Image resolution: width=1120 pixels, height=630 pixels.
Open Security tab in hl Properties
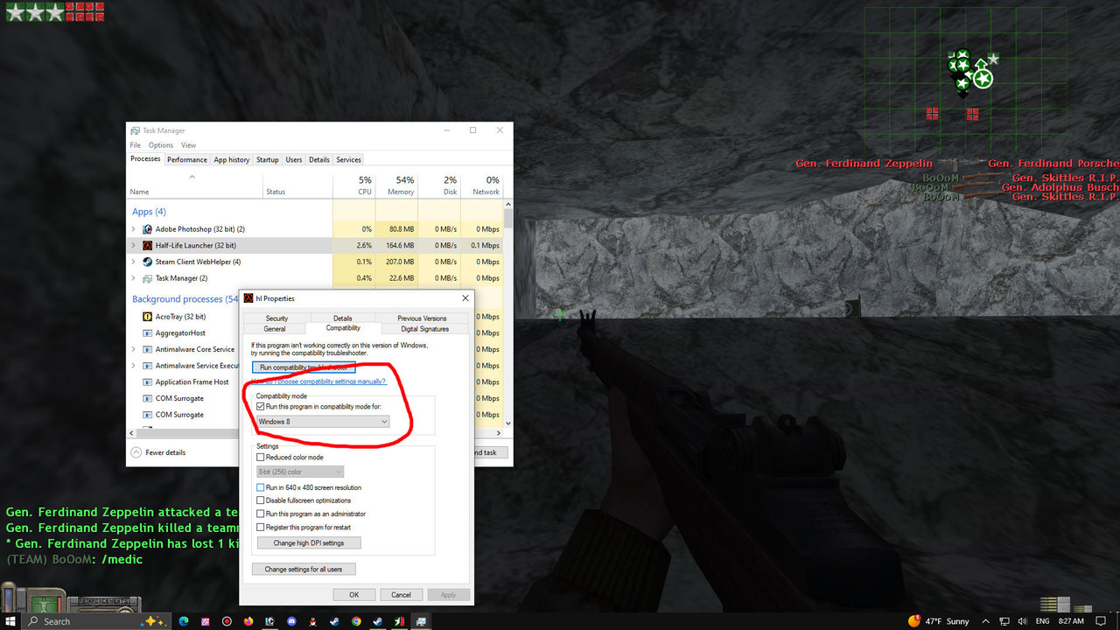(x=276, y=318)
